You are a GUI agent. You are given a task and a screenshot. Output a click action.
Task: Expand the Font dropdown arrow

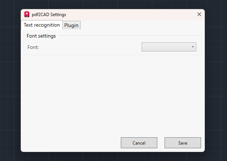(193, 47)
